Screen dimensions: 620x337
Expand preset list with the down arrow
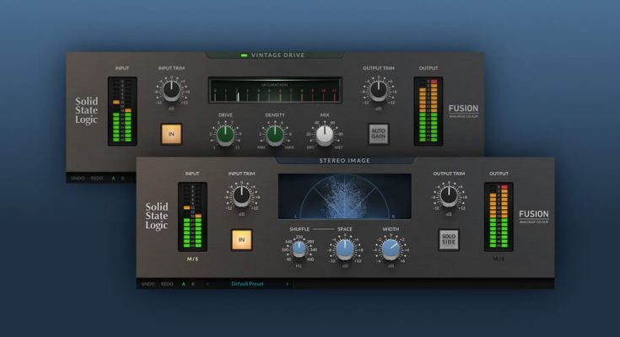click(x=288, y=284)
